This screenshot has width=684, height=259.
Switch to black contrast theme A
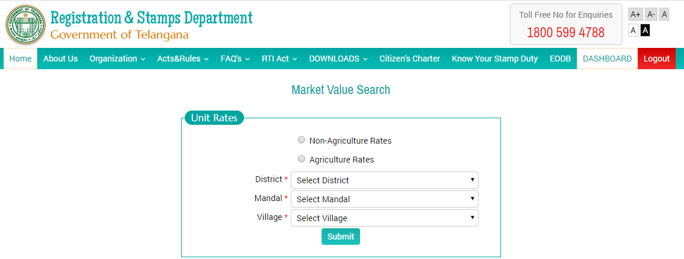[645, 31]
